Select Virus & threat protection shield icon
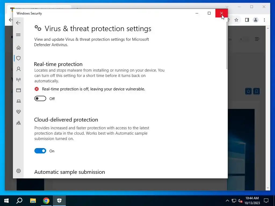 point(19,58)
